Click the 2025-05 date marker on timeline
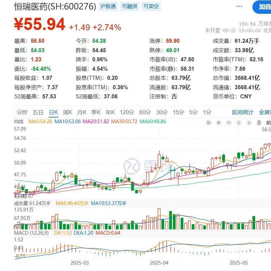271x271 pixels. 239,263
